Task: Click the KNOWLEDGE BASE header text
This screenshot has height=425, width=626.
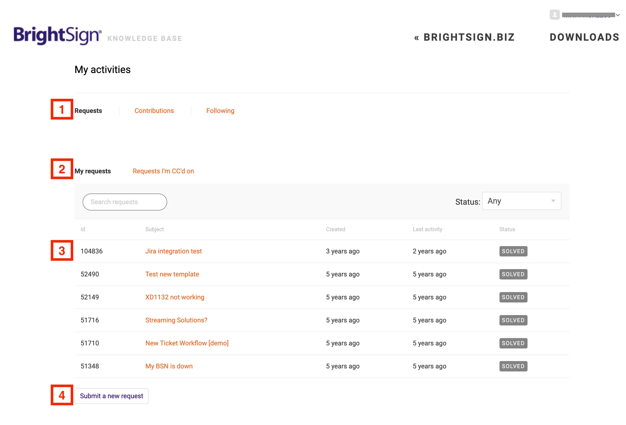Action: tap(145, 39)
